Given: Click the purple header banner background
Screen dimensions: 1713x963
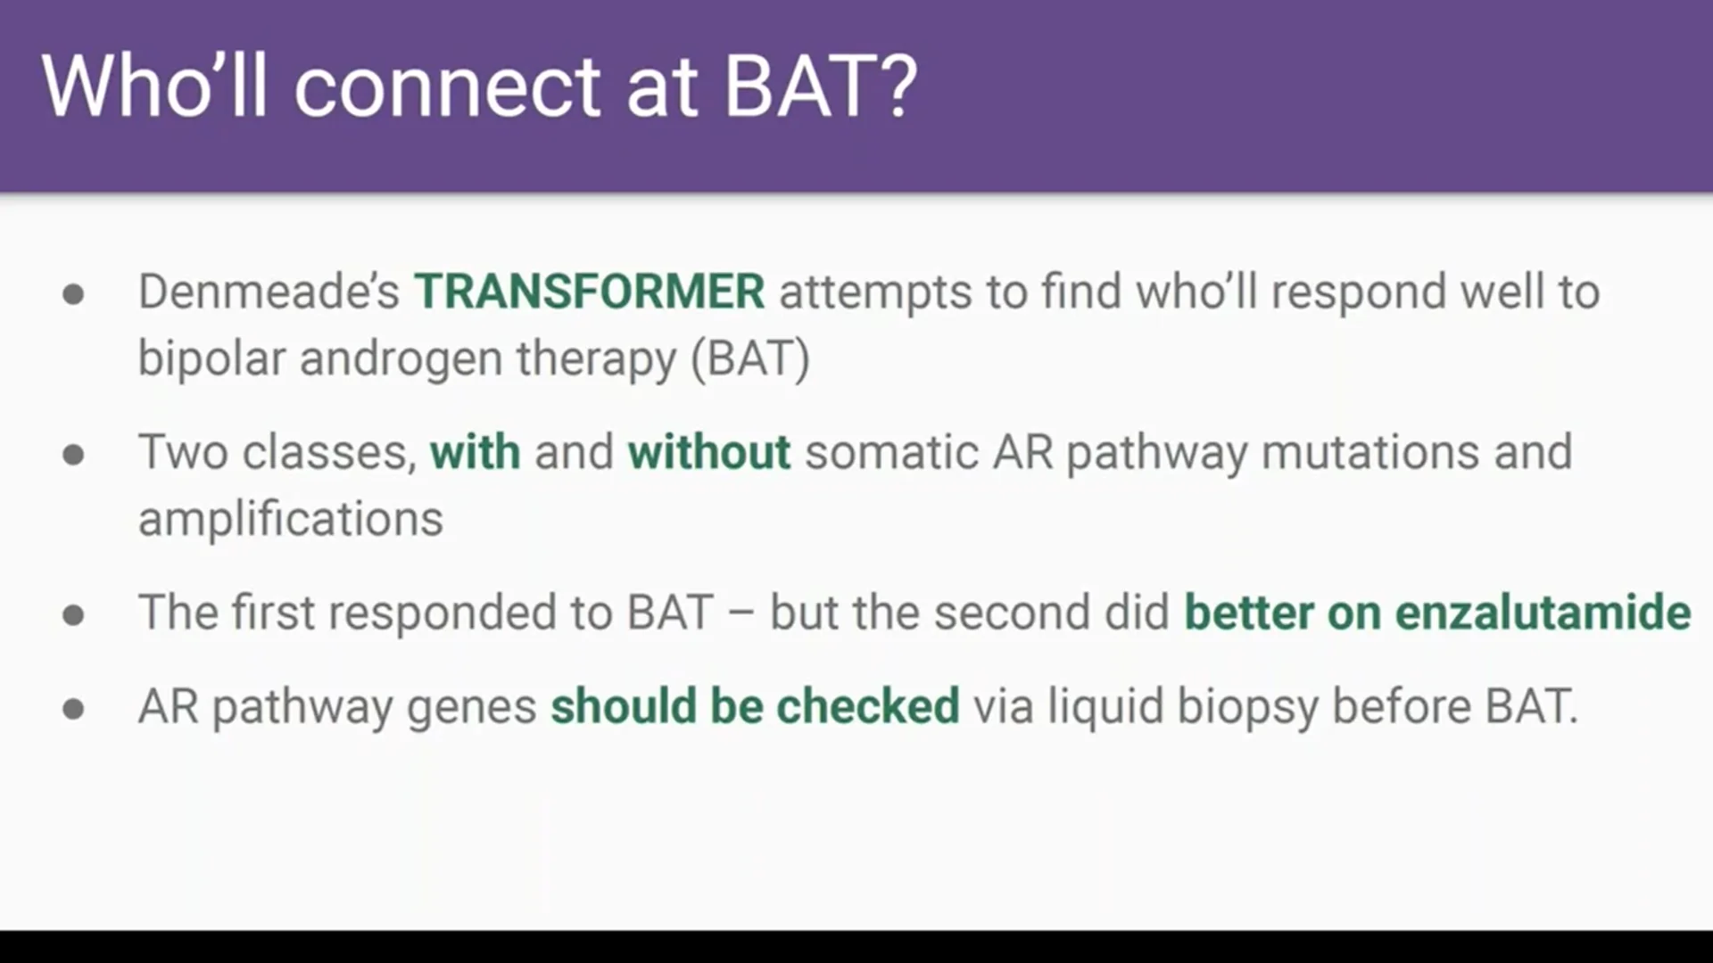Looking at the screenshot, I should click(1294, 95).
